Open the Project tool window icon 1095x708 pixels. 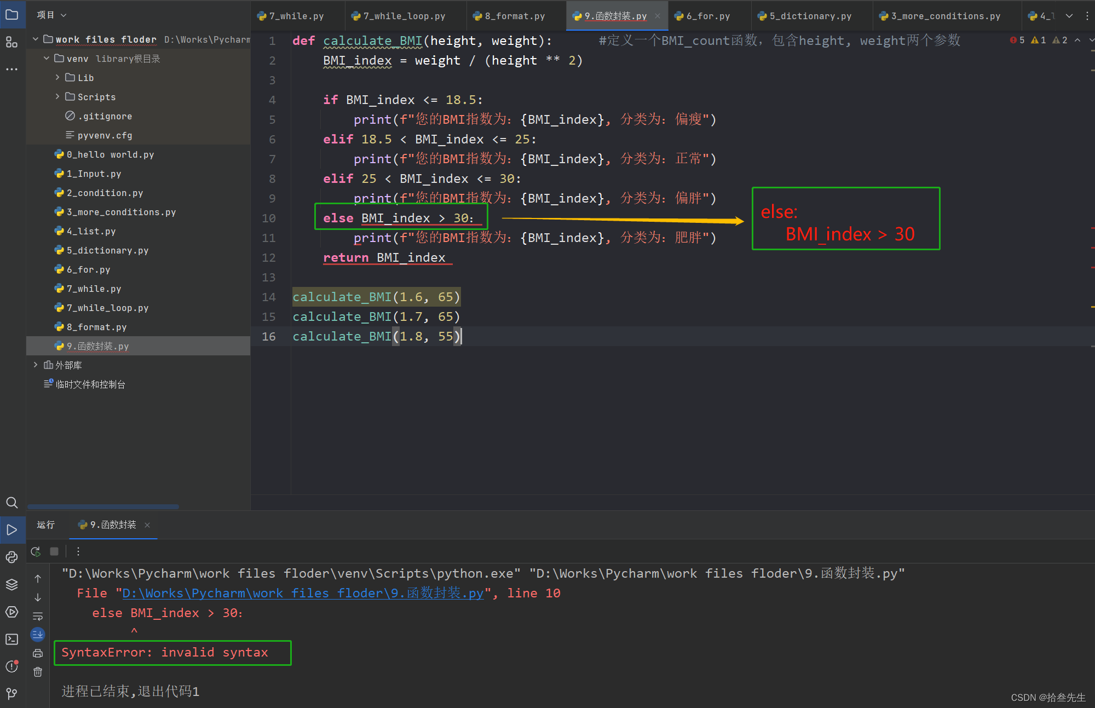(12, 15)
